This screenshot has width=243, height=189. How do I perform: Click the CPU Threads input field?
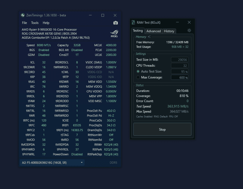pyautogui.click(x=180, y=65)
